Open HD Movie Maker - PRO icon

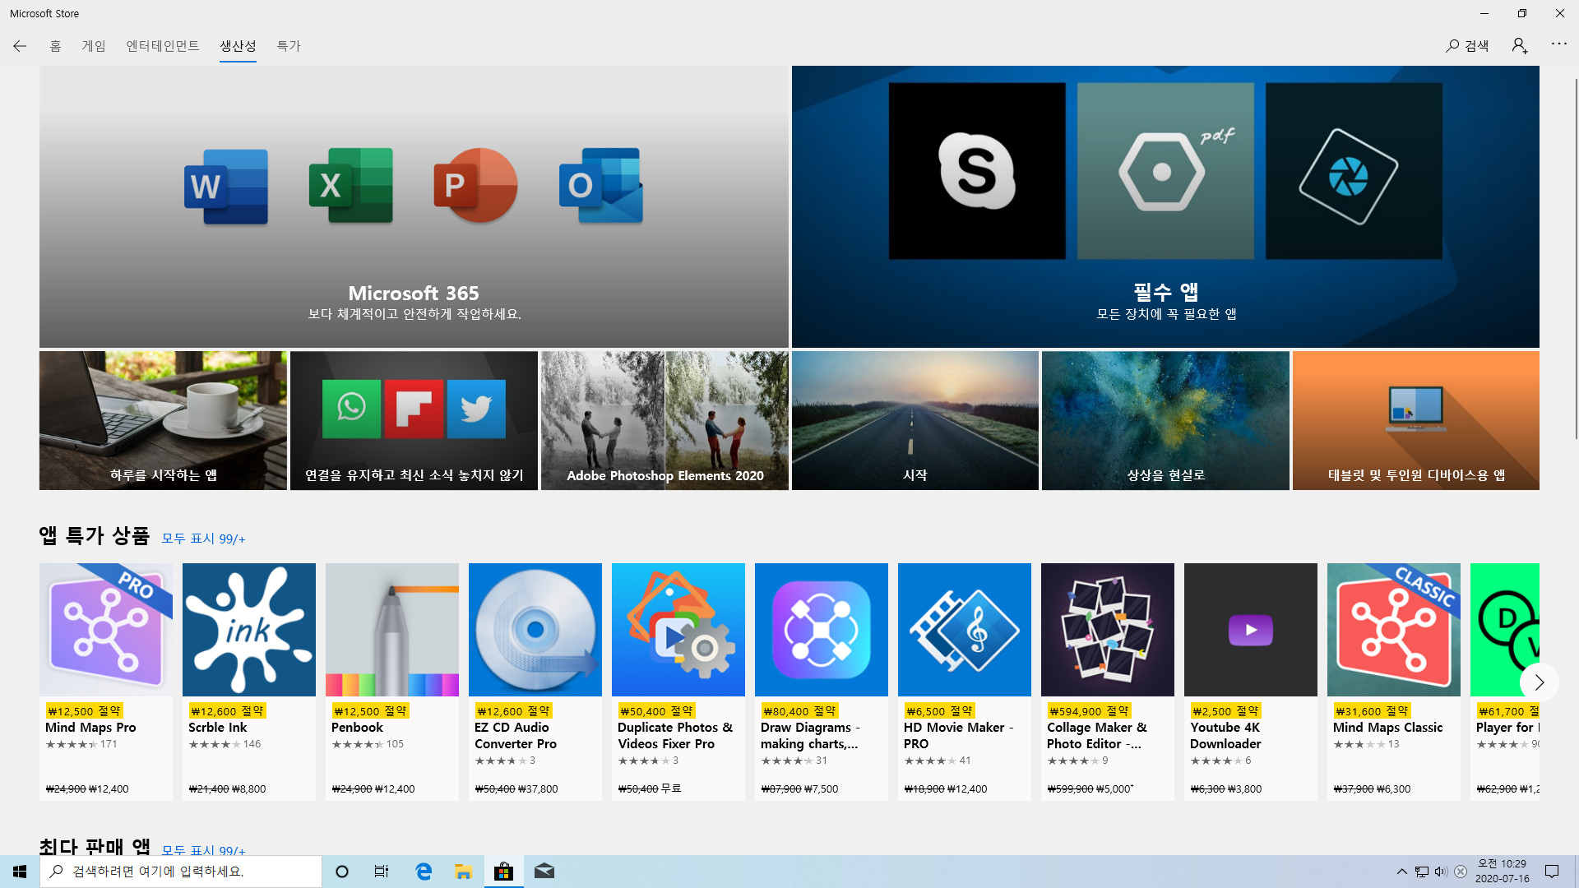[x=965, y=630]
